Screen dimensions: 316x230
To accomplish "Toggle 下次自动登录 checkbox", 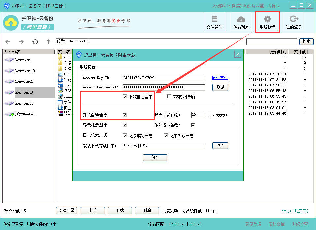I will (125, 97).
